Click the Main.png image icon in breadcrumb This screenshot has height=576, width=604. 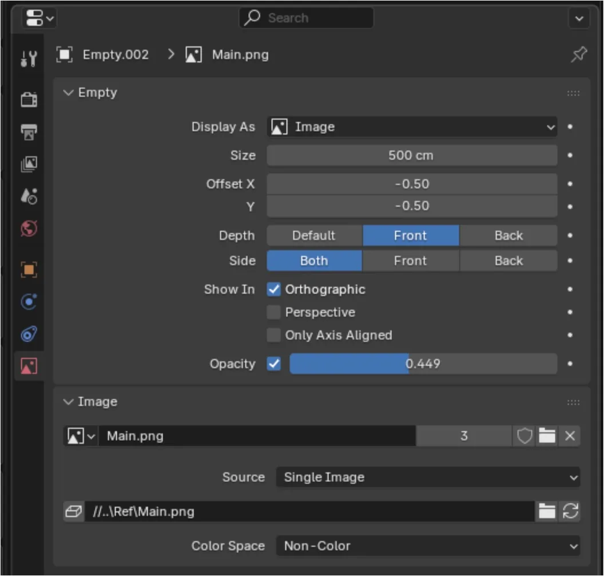point(193,54)
